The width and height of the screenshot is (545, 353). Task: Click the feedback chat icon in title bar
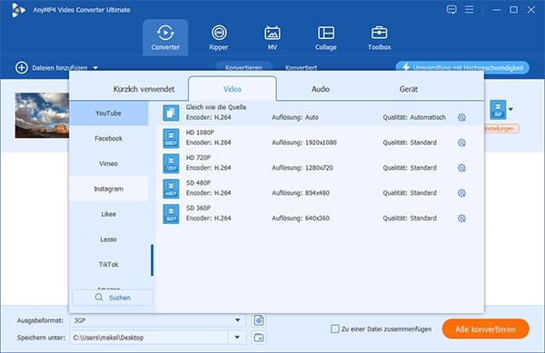click(x=451, y=9)
